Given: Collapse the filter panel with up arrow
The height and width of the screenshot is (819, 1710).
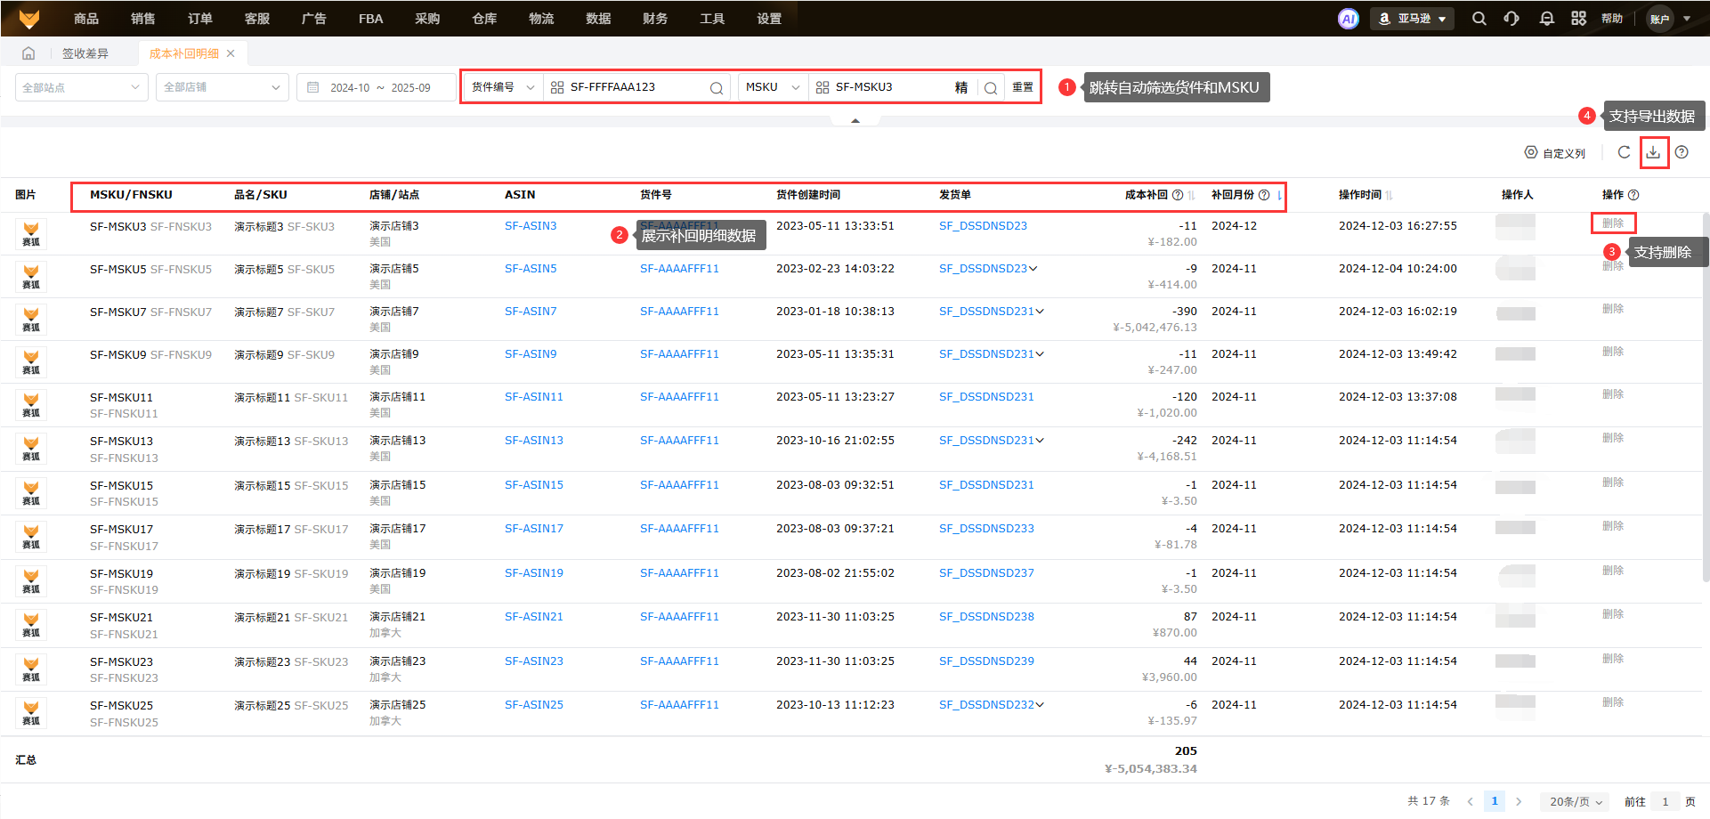Looking at the screenshot, I should [855, 120].
